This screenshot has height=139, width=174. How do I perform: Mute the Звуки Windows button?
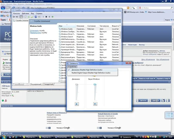(x=95, y=104)
